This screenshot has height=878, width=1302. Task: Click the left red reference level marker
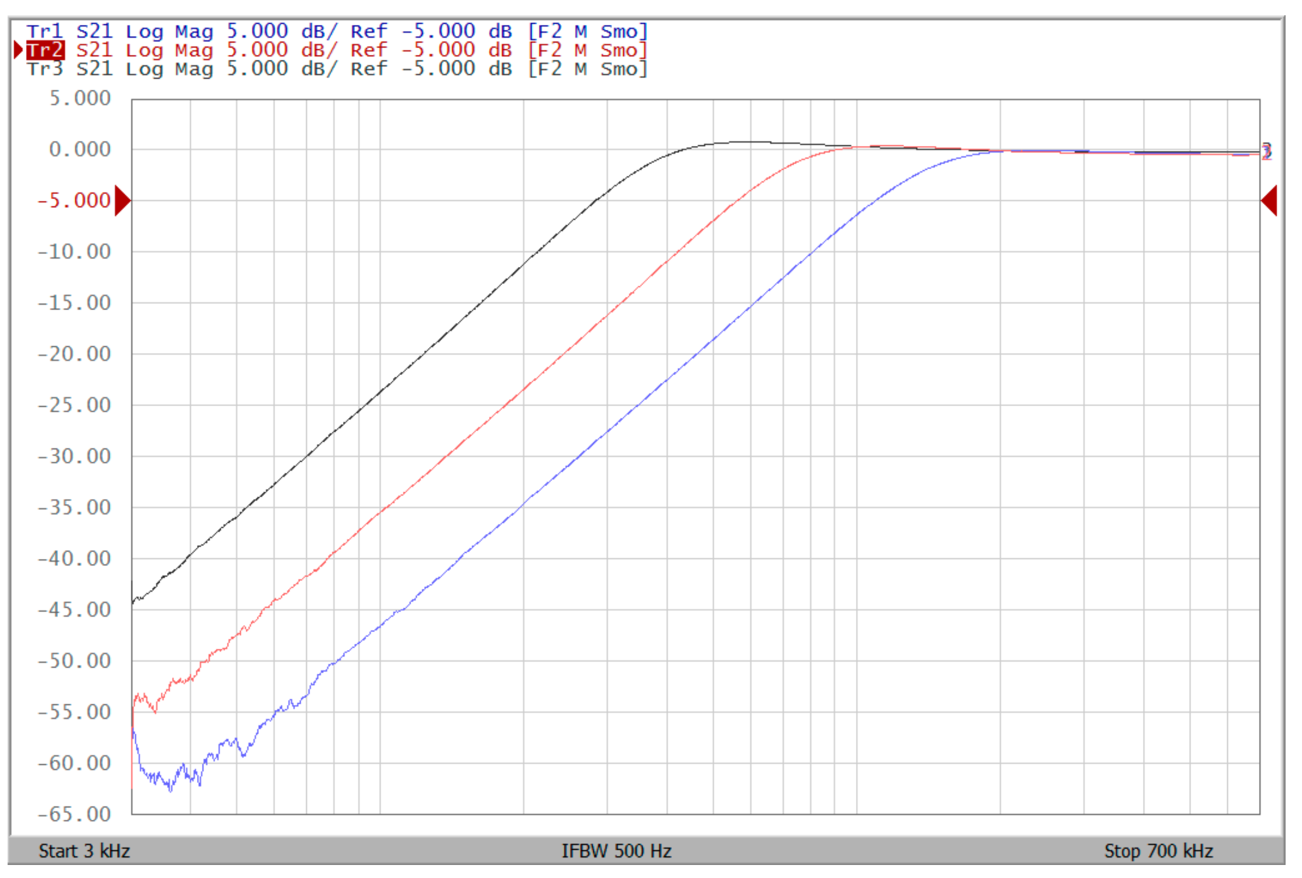click(x=122, y=200)
